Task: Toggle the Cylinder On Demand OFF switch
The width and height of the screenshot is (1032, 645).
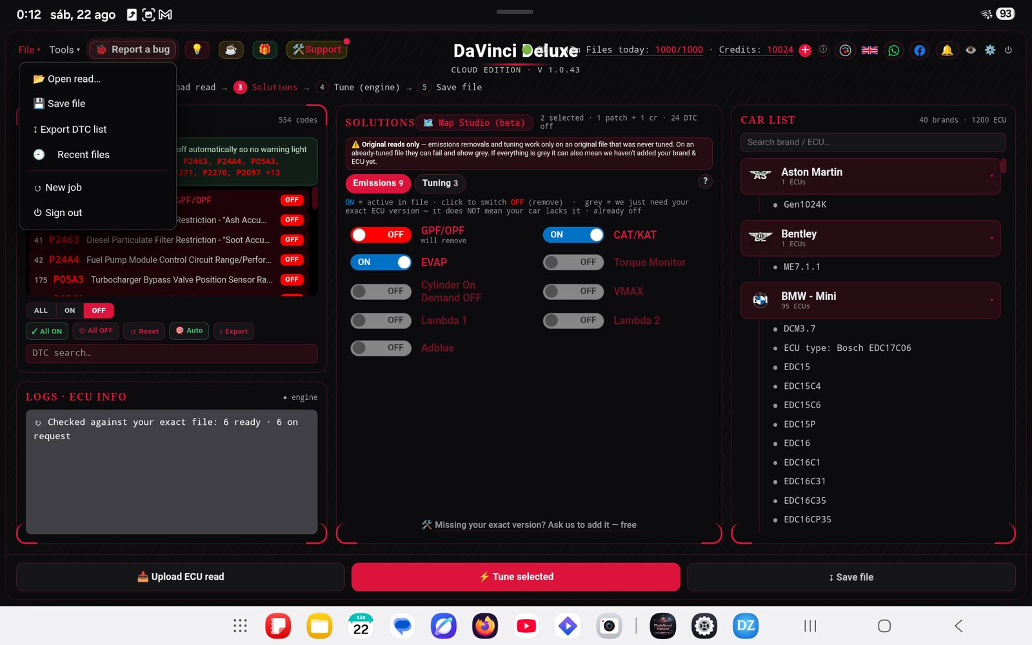Action: click(381, 292)
